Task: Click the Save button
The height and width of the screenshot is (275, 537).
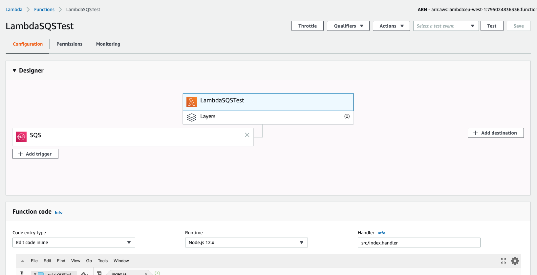Action: tap(519, 26)
